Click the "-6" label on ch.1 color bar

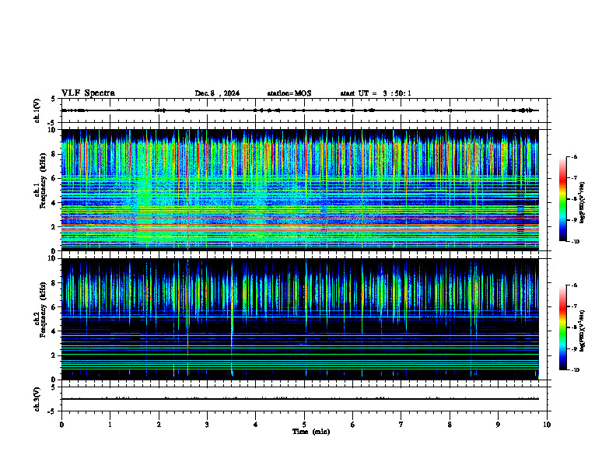(x=575, y=157)
